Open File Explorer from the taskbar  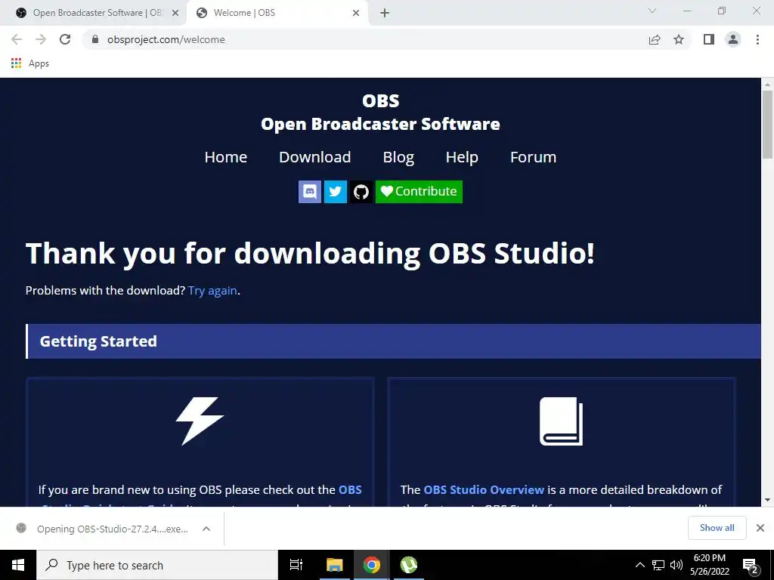tap(334, 565)
